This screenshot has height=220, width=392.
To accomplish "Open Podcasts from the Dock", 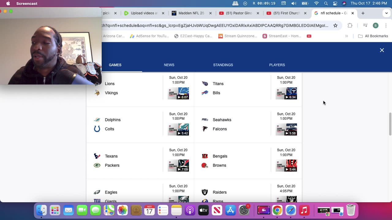I will [x=190, y=210].
